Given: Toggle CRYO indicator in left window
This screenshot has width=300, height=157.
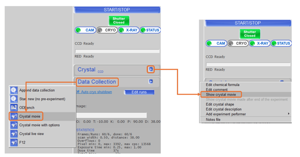Looking at the screenshot, I should [107, 30].
